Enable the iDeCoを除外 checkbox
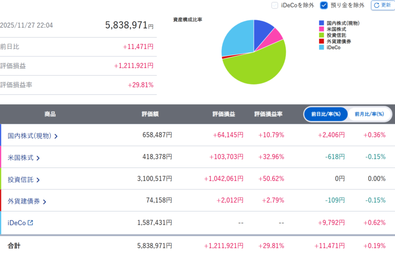This screenshot has width=395, height=253. coord(275,5)
